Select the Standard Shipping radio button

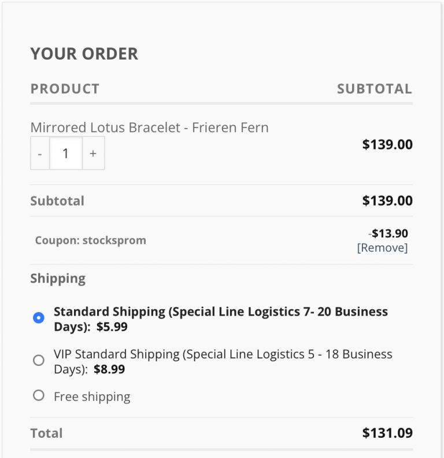point(39,318)
